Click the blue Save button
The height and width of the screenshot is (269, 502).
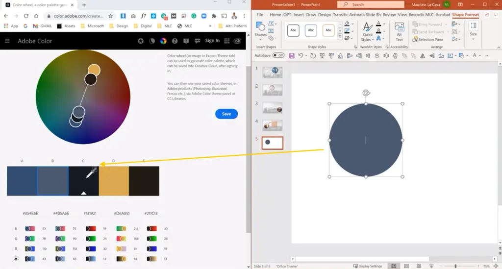pyautogui.click(x=226, y=114)
